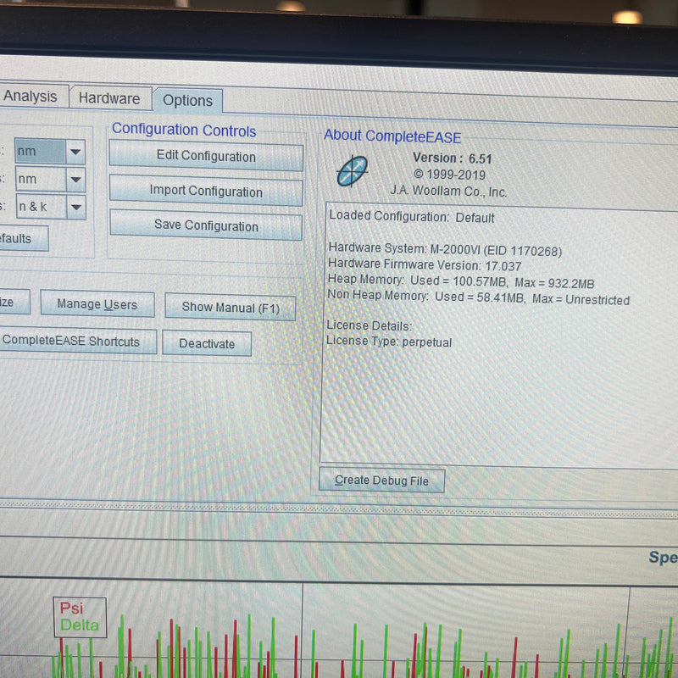Screen dimensions: 678x678
Task: Click the highlighted nm combo box field
Action: pos(40,152)
